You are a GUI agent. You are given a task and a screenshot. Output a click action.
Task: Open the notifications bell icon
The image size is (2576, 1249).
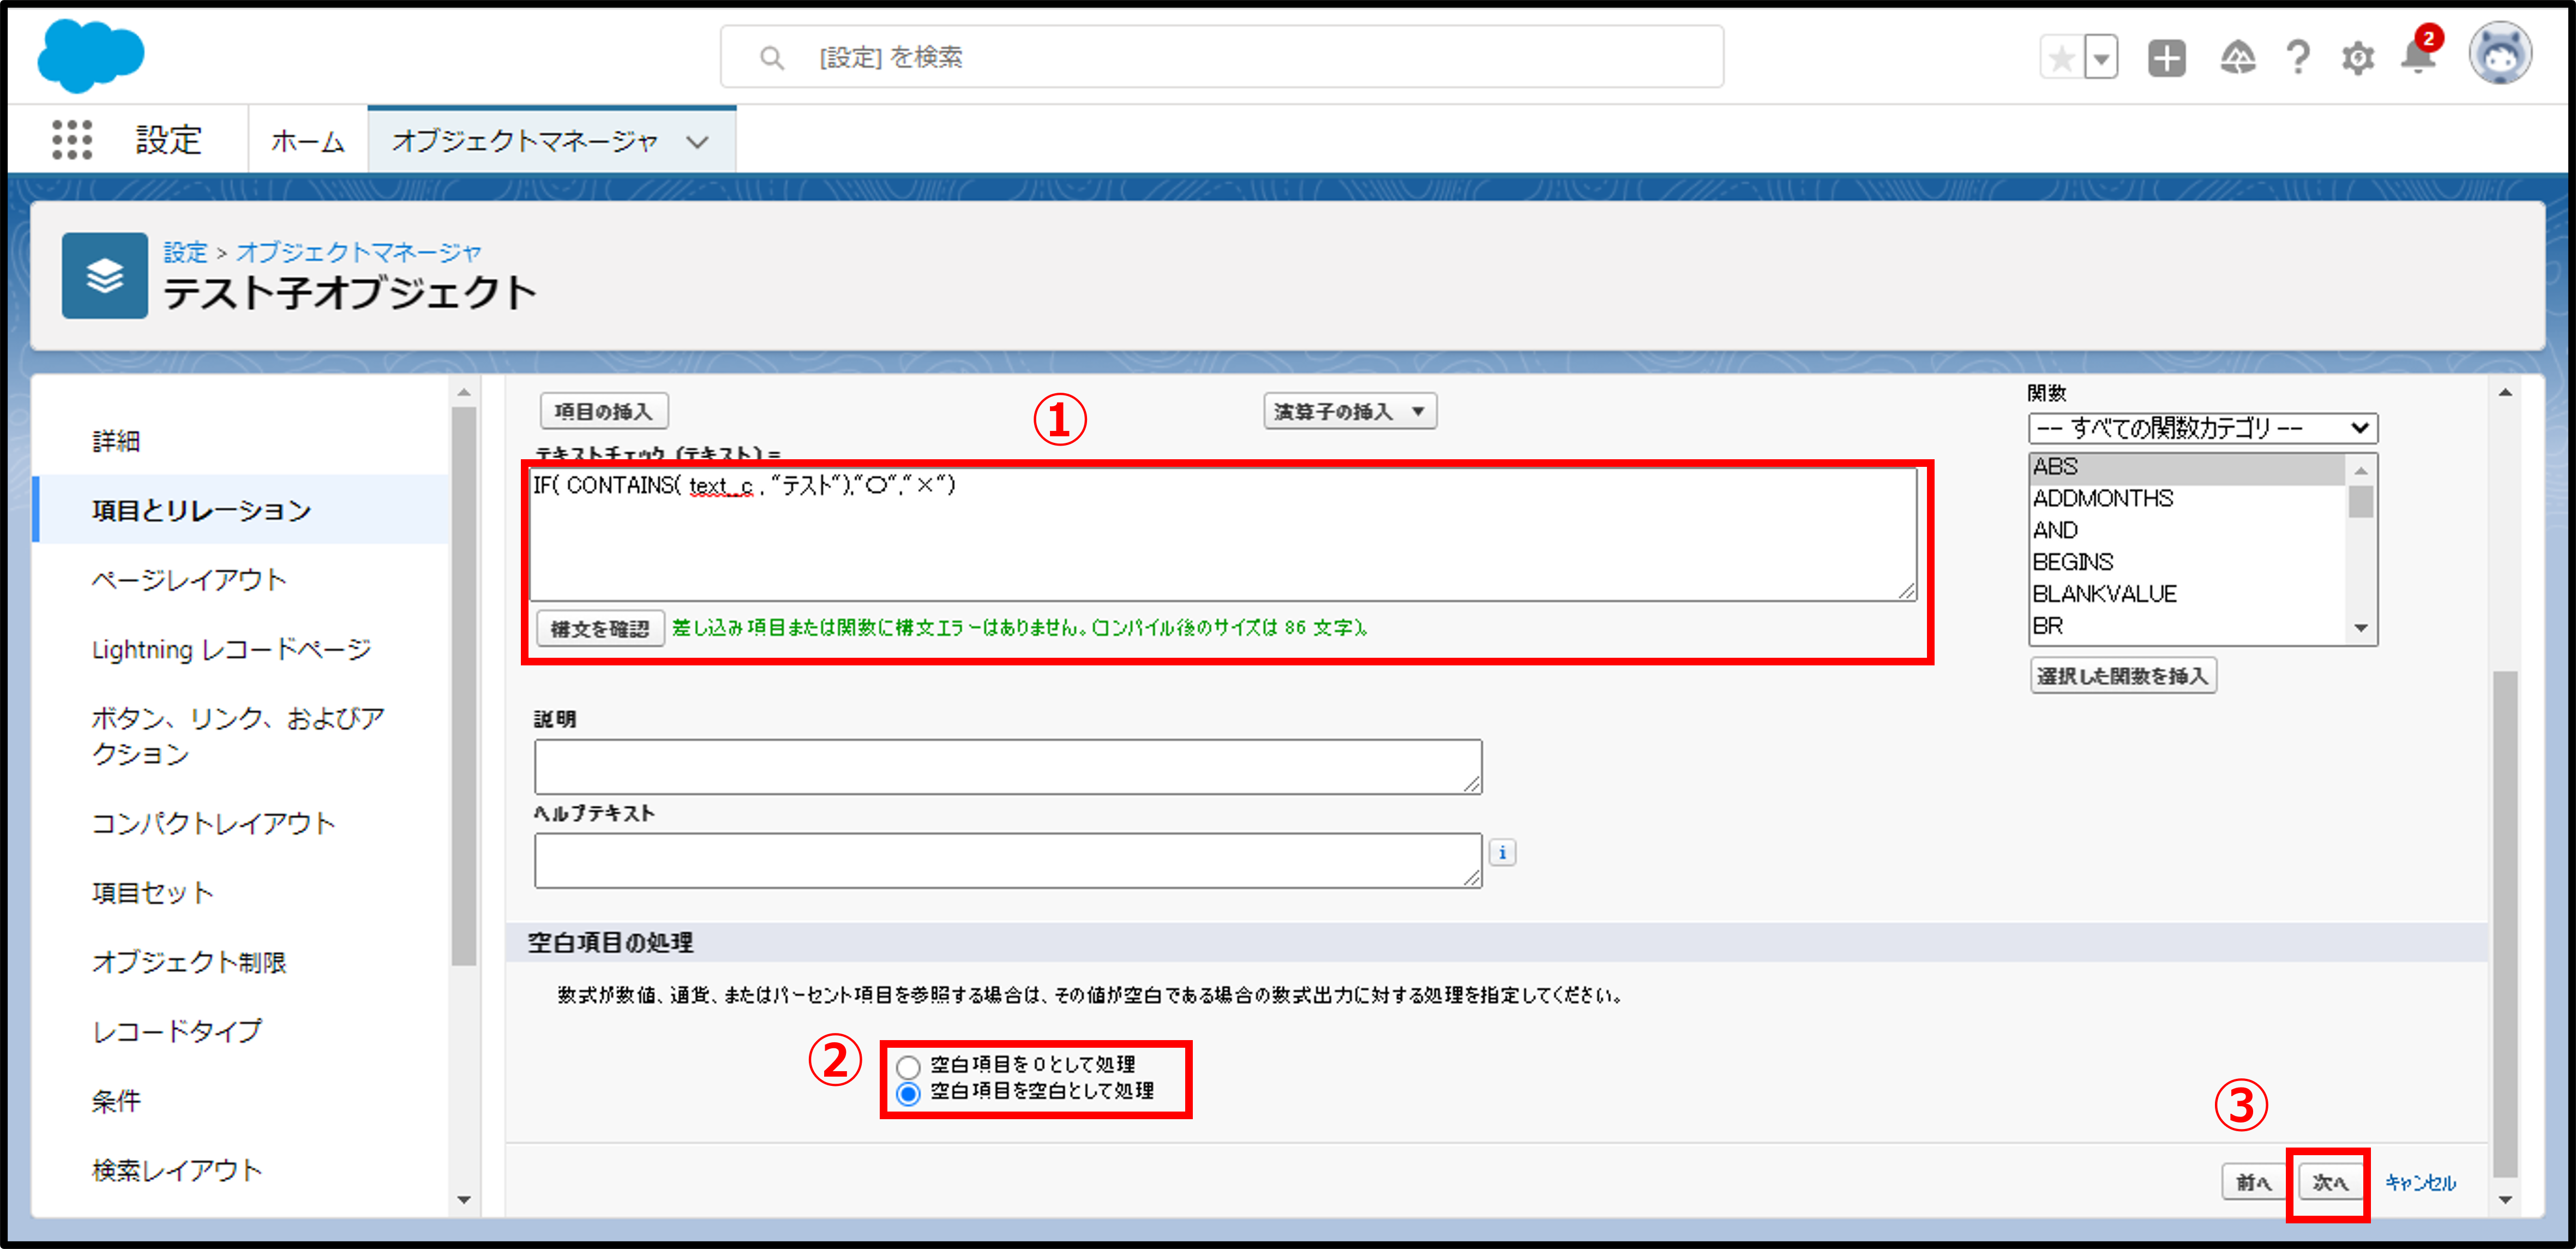coord(2417,58)
